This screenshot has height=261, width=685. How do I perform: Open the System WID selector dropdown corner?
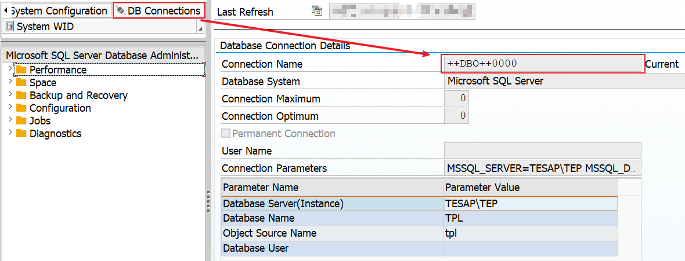[200, 29]
